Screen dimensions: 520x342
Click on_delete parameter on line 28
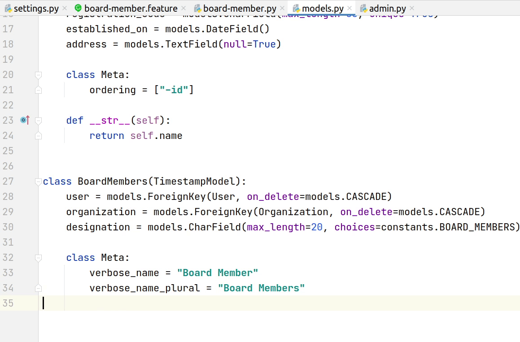[x=273, y=197]
